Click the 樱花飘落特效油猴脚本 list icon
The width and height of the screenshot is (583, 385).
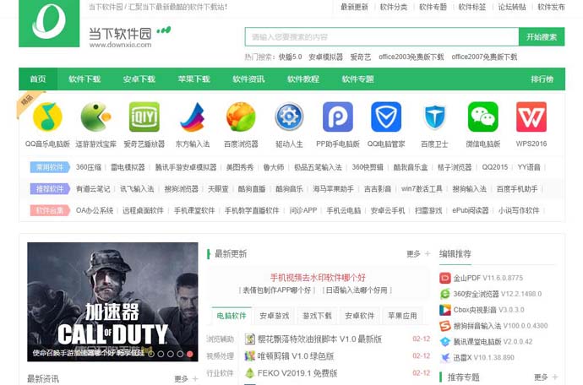pyautogui.click(x=250, y=339)
